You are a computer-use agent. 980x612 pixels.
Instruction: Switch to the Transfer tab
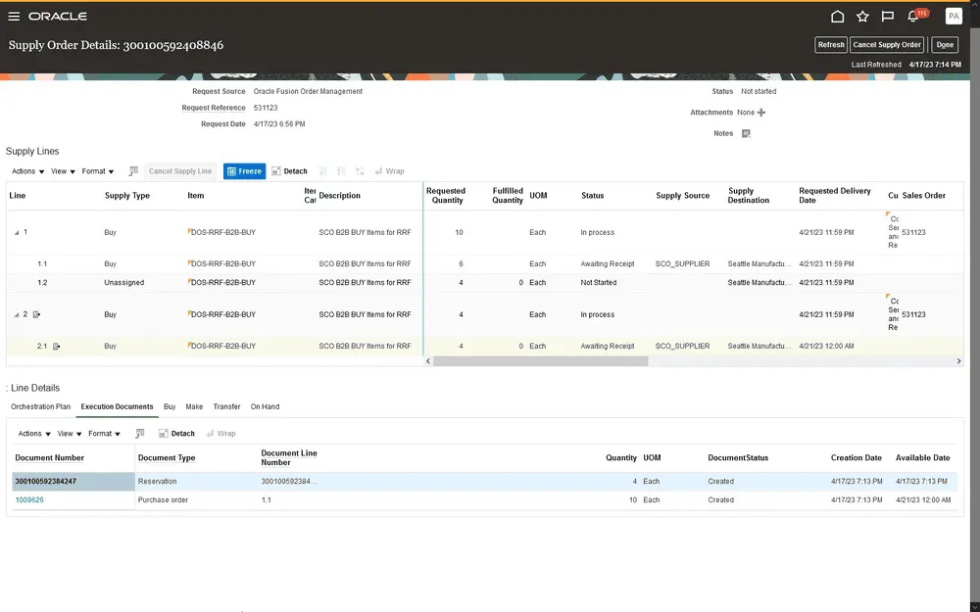(x=226, y=406)
